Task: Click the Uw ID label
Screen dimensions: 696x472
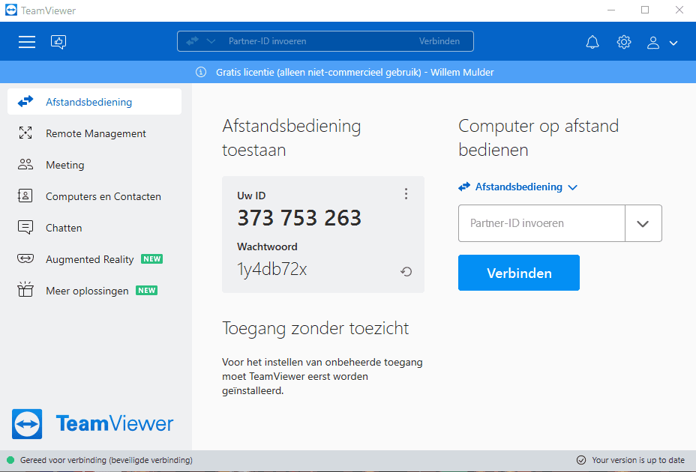Action: click(251, 196)
